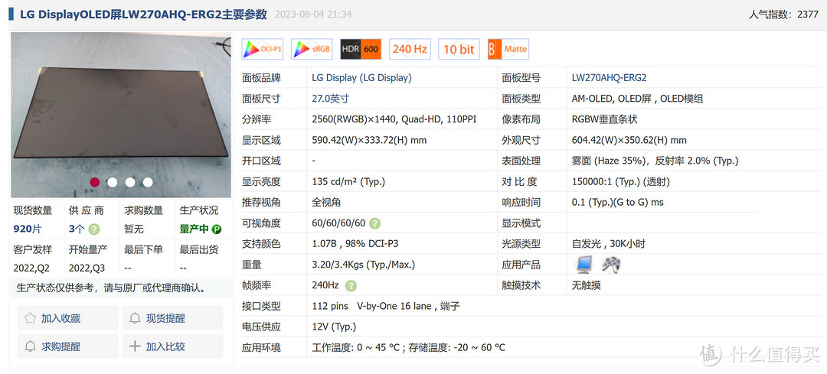Click the monitor application product icon
This screenshot has height=374, width=827.
(584, 265)
